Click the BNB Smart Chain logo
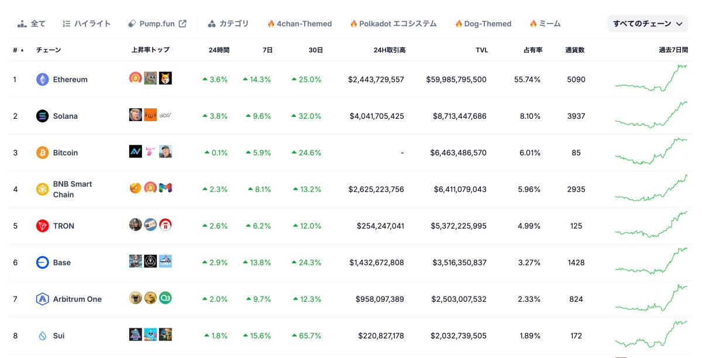The image size is (702, 358). [42, 190]
